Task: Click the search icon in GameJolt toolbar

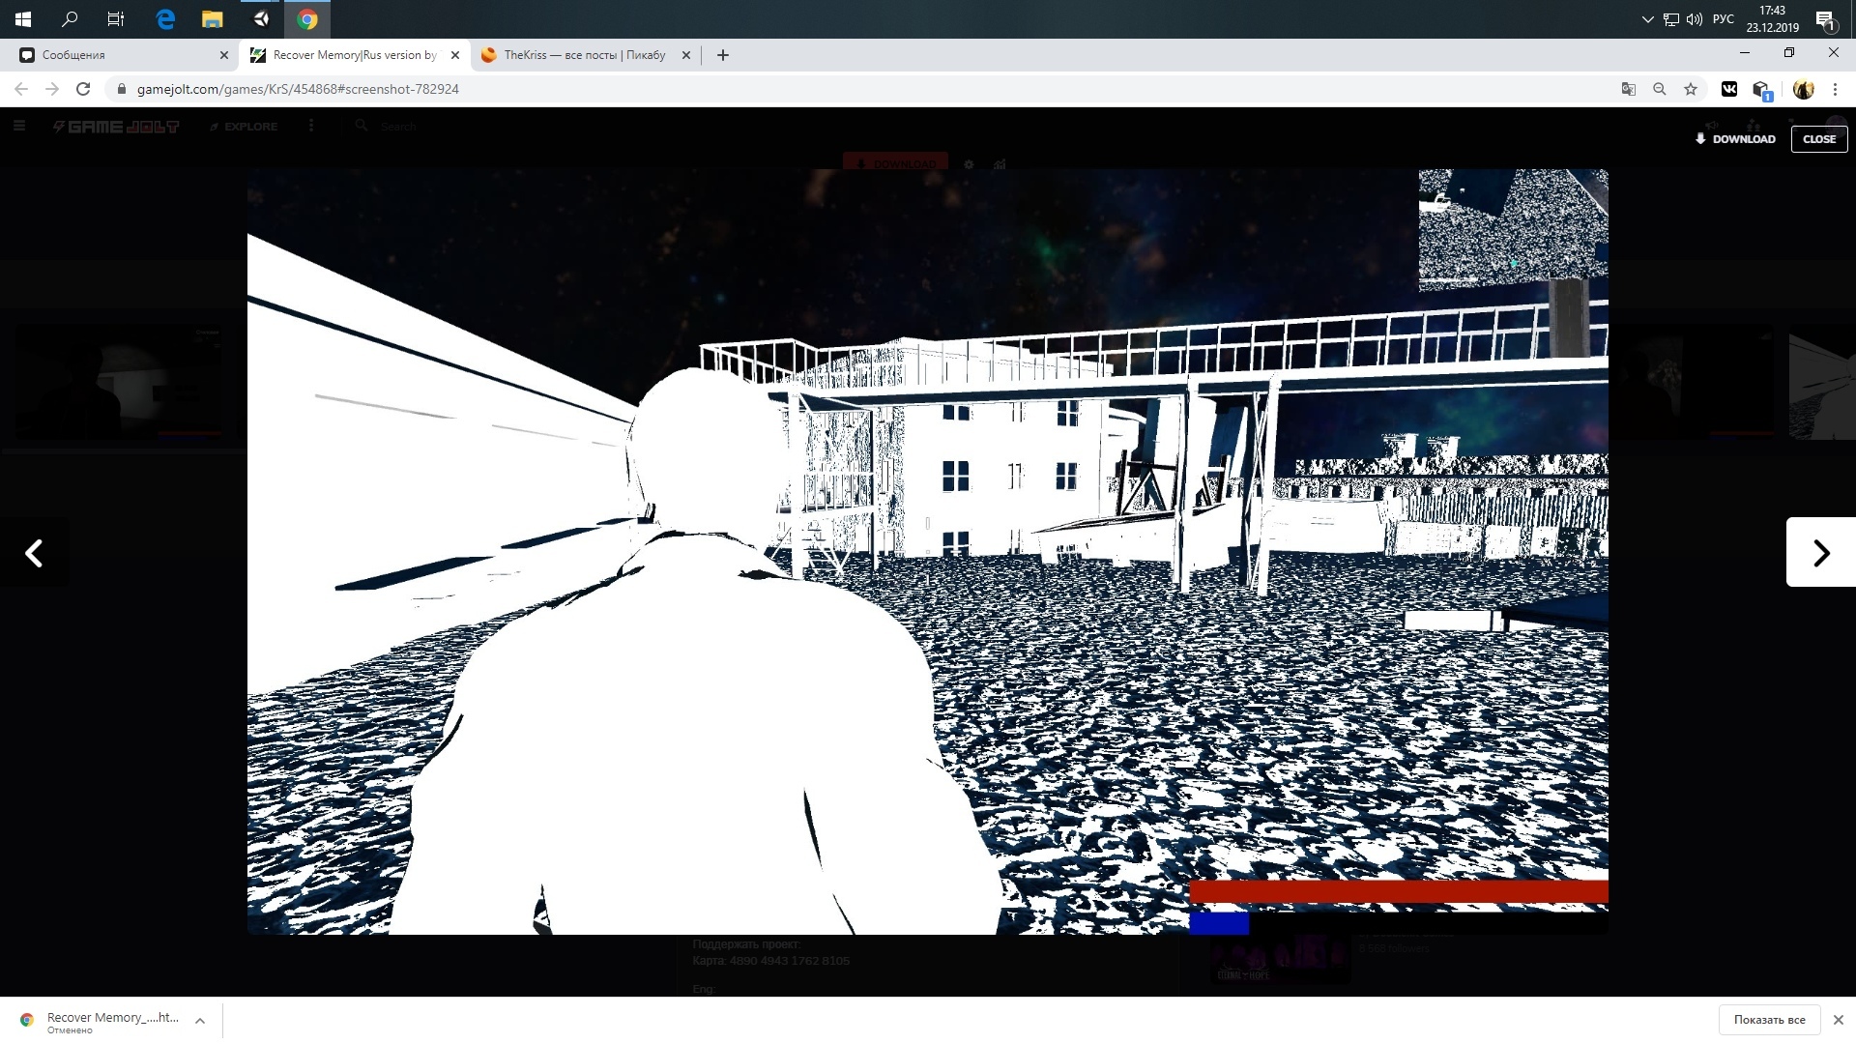Action: (x=362, y=127)
